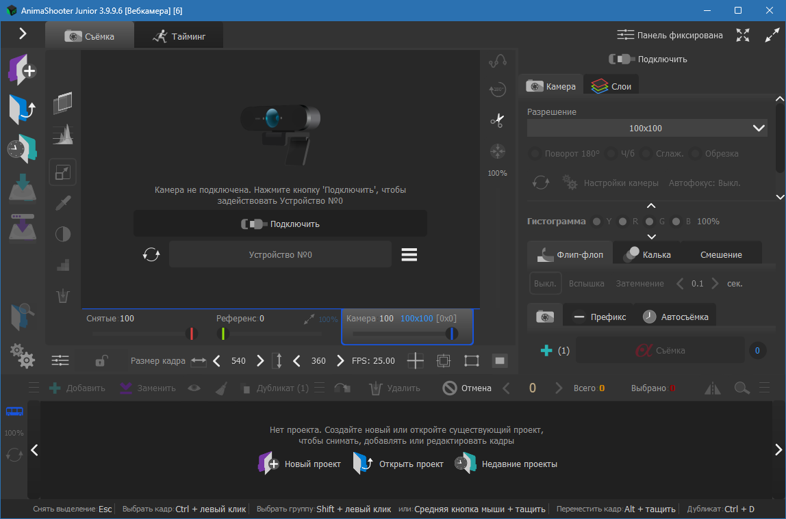Enable the Ч/б black-and-white checkbox
Screen dimensions: 786x519
click(610, 153)
